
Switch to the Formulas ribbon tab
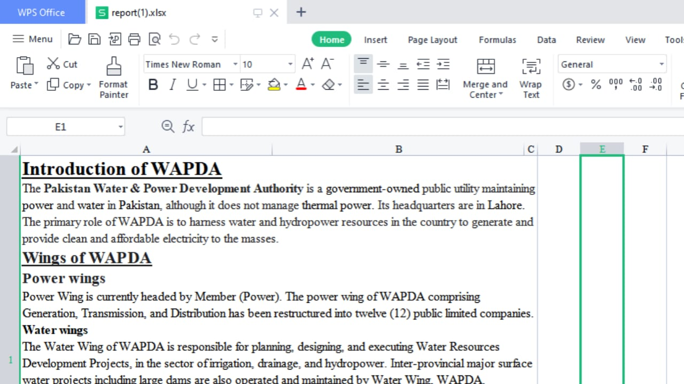497,40
